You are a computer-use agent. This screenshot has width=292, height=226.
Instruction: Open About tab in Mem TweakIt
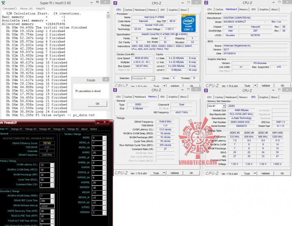pyautogui.click(x=84, y=129)
